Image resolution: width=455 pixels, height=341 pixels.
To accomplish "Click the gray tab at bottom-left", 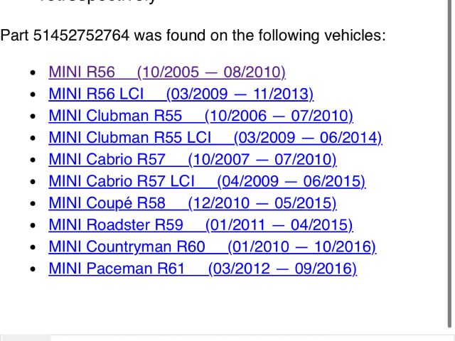I will 26,337.
